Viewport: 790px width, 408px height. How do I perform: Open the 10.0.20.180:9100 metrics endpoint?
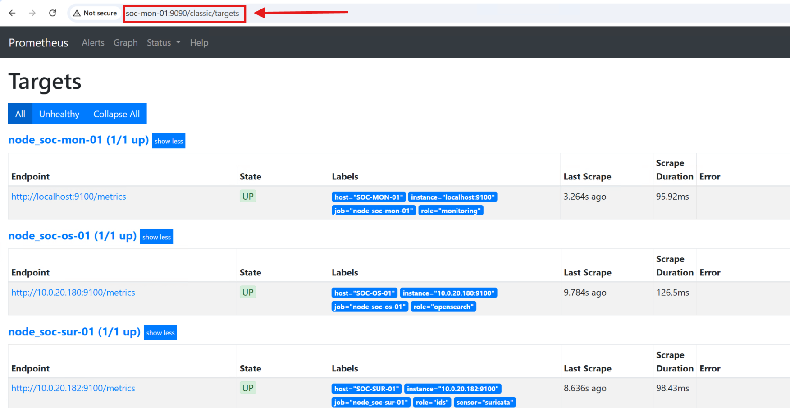(x=73, y=293)
